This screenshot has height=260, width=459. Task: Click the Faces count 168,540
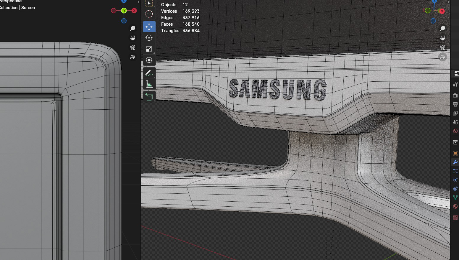pos(191,24)
